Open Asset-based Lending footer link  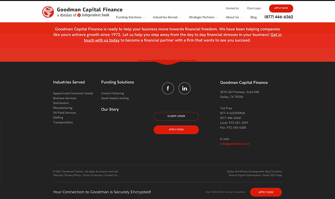[x=115, y=98]
